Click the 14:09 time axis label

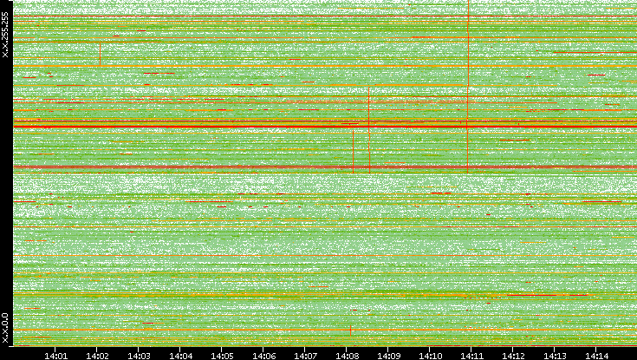point(388,357)
